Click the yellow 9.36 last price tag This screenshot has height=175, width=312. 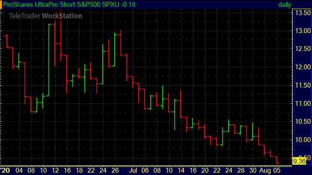299,161
